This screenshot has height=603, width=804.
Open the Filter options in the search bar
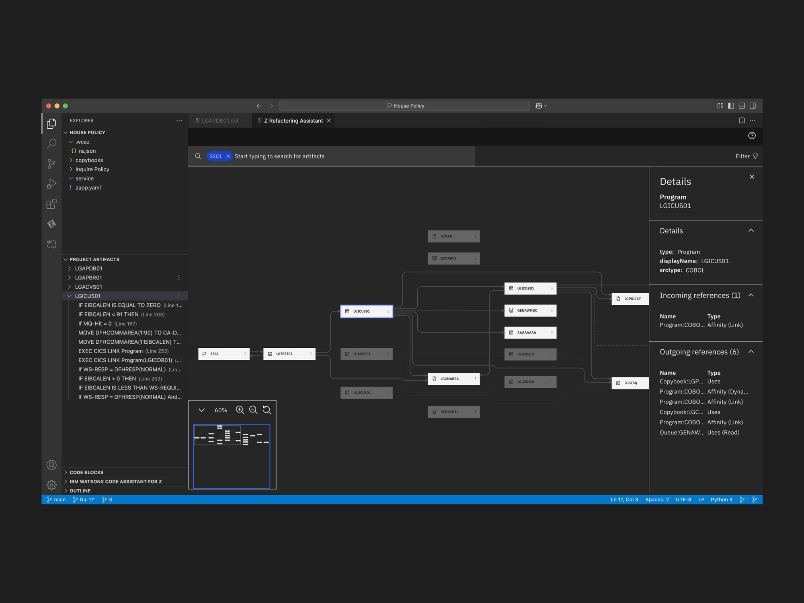tap(746, 156)
